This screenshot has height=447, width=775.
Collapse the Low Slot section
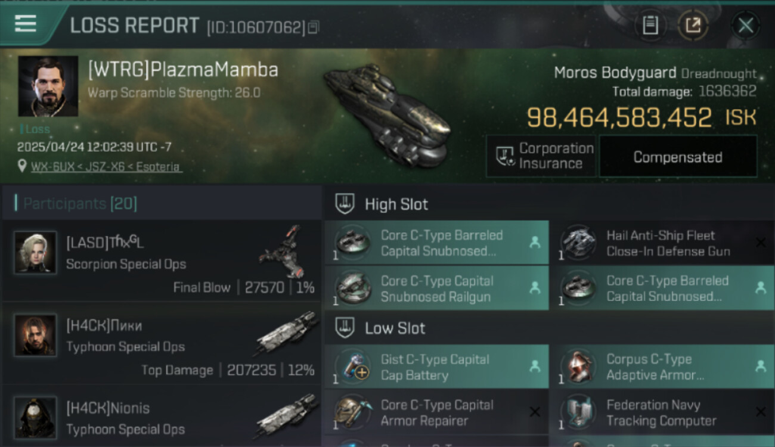tap(346, 328)
